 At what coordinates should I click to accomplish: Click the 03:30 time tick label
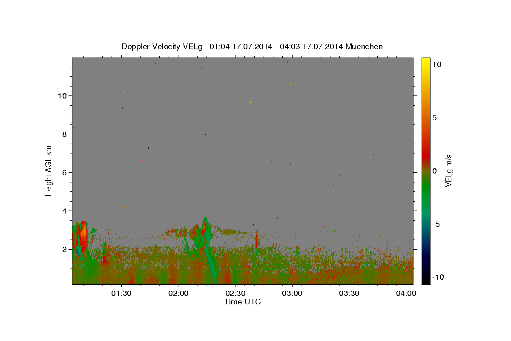coord(350,294)
